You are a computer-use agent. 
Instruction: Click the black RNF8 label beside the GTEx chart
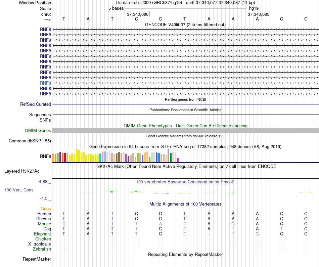pyautogui.click(x=45, y=156)
